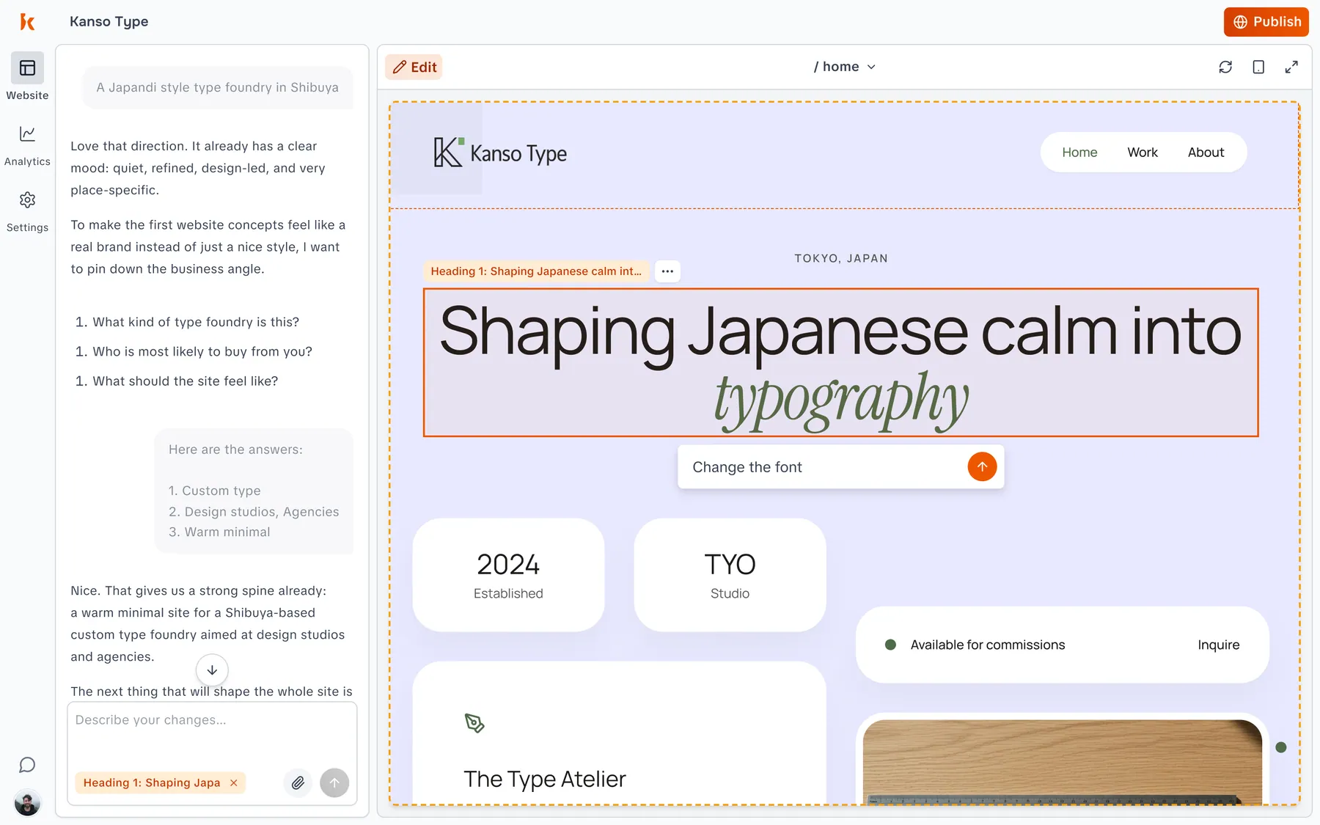The image size is (1320, 825).
Task: Click the Heading 1 element label tag
Action: click(x=536, y=271)
